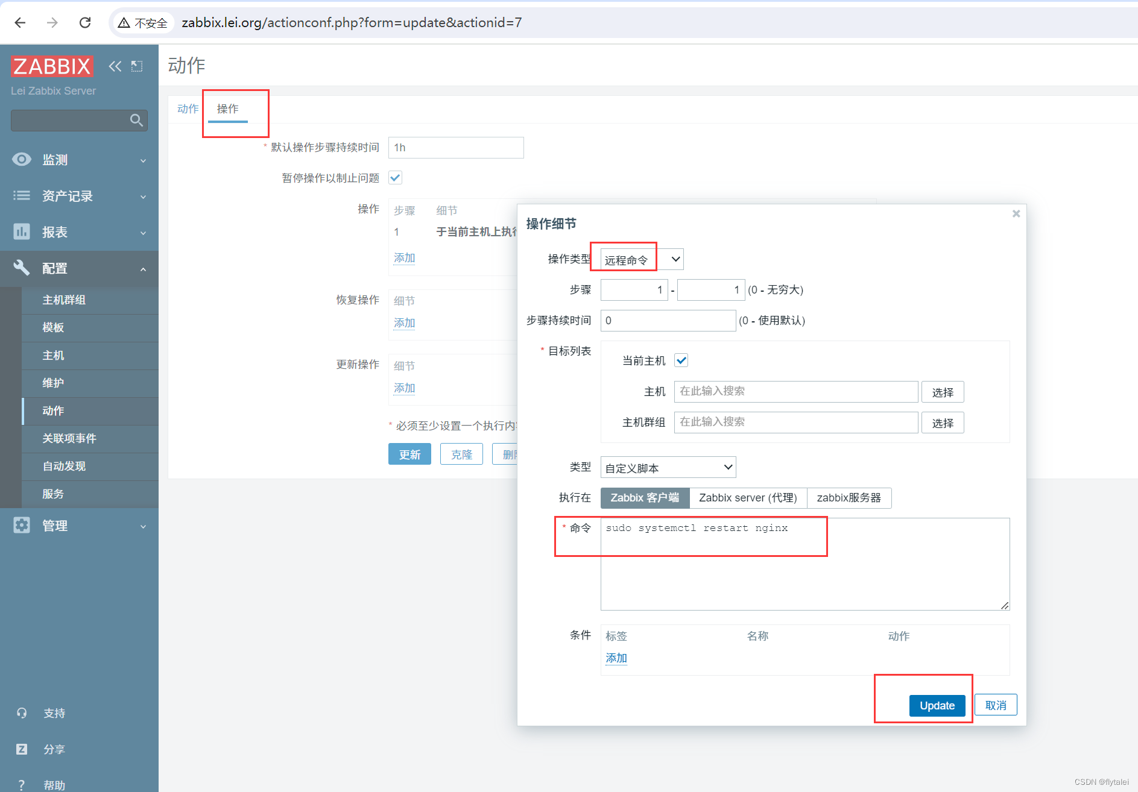Select Zabbix 客户端 execution option

(x=645, y=498)
